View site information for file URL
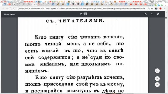This screenshot has height=94, width=168. [x=19, y=9]
